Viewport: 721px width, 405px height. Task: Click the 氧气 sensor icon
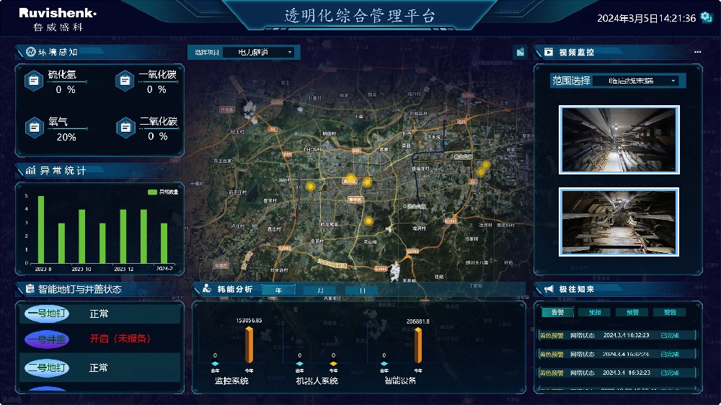[33, 128]
